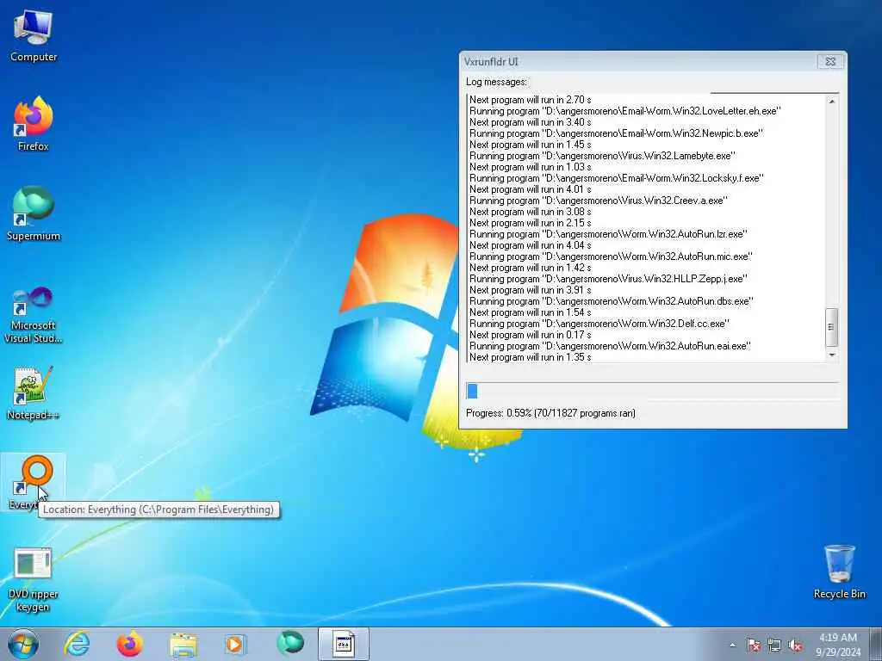This screenshot has height=661, width=882.
Task: Click the log line with Virus.Win32.Creev.a.exe
Action: click(x=599, y=201)
